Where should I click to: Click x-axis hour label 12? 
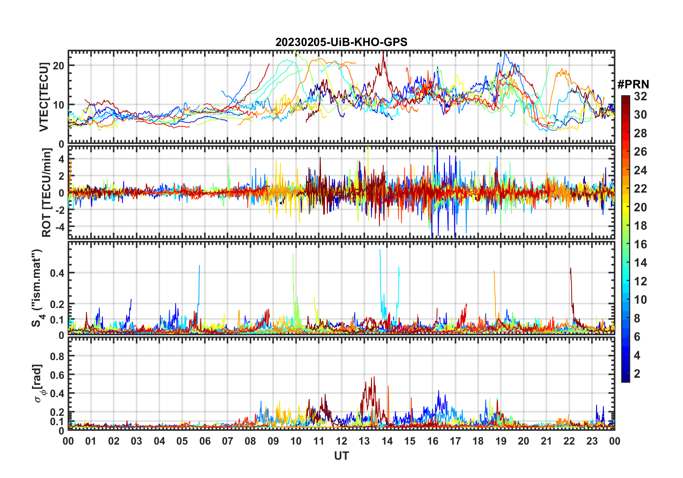(341, 441)
